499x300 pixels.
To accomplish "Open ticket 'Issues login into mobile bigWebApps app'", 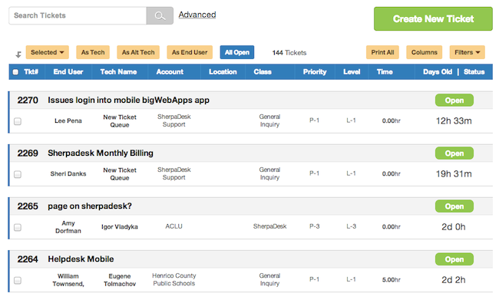I will pos(128,101).
